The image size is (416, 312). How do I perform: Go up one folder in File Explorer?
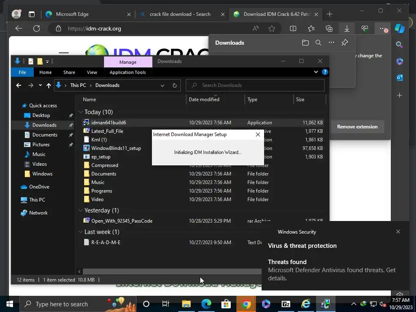click(49, 85)
